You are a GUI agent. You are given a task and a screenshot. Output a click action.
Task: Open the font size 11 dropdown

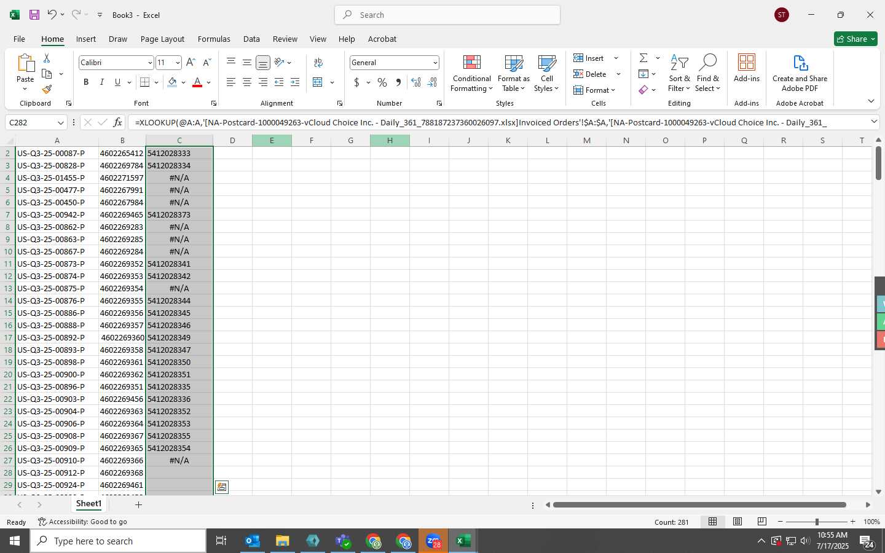pyautogui.click(x=178, y=63)
